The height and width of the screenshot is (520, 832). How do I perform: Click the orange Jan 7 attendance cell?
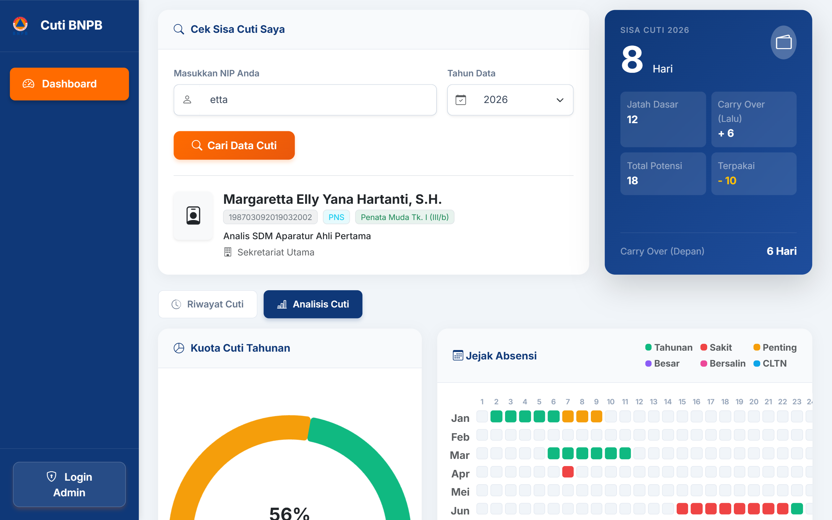(x=568, y=416)
